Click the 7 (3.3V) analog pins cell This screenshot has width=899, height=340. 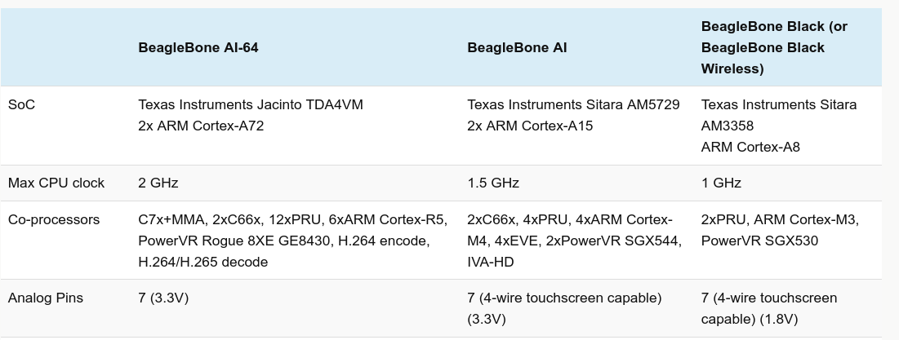163,298
